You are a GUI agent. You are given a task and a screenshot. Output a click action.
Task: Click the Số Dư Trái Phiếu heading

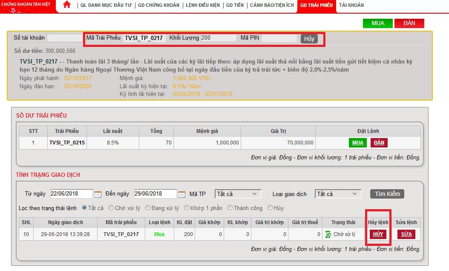(x=41, y=115)
